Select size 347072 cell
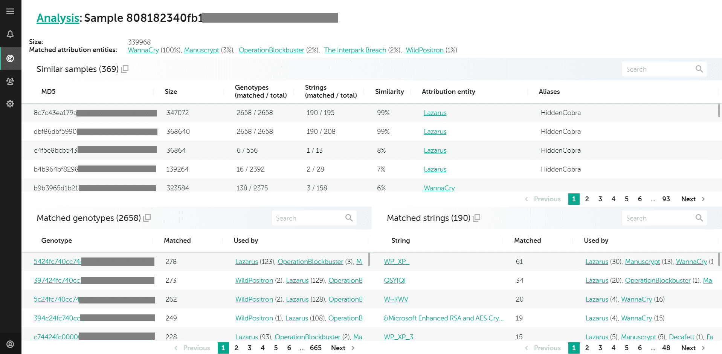The height and width of the screenshot is (354, 722). click(x=178, y=113)
